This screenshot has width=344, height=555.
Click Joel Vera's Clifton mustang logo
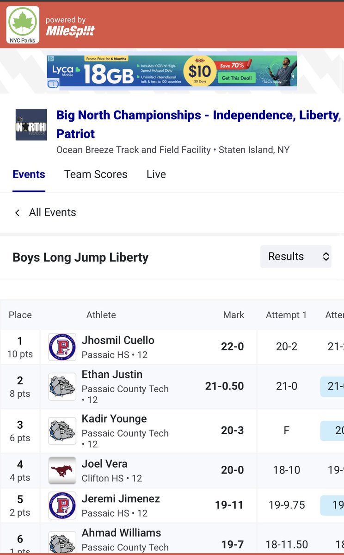click(x=62, y=470)
